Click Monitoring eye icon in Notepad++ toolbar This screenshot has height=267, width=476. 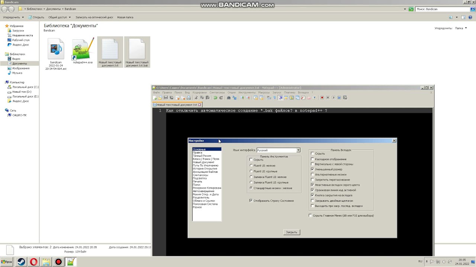(315, 98)
